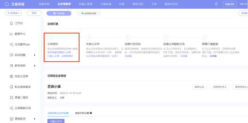Viewport: 248px width, 123px height.
Task: Click the 更换绑定企业 button
Action: (x=240, y=87)
